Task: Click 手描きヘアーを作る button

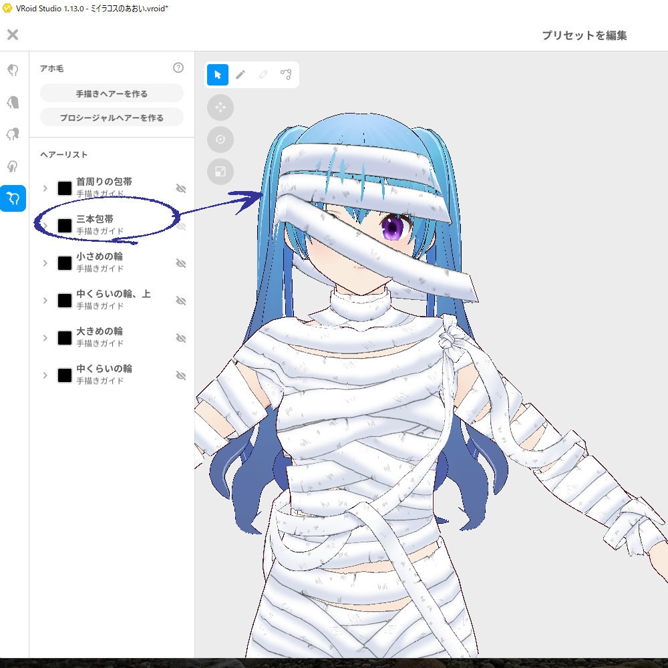Action: pyautogui.click(x=111, y=92)
